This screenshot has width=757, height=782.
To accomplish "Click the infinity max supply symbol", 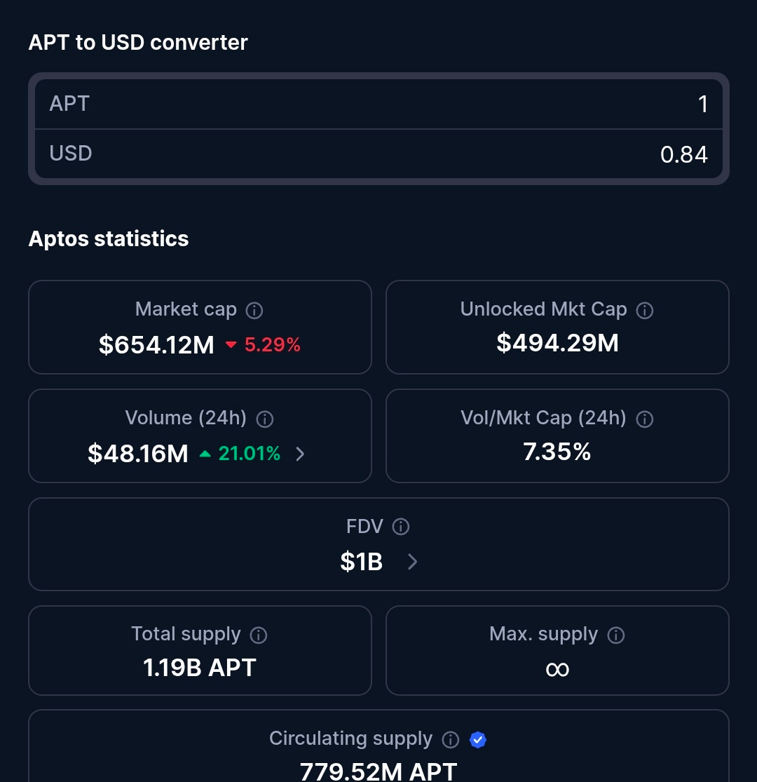I will click(x=557, y=669).
